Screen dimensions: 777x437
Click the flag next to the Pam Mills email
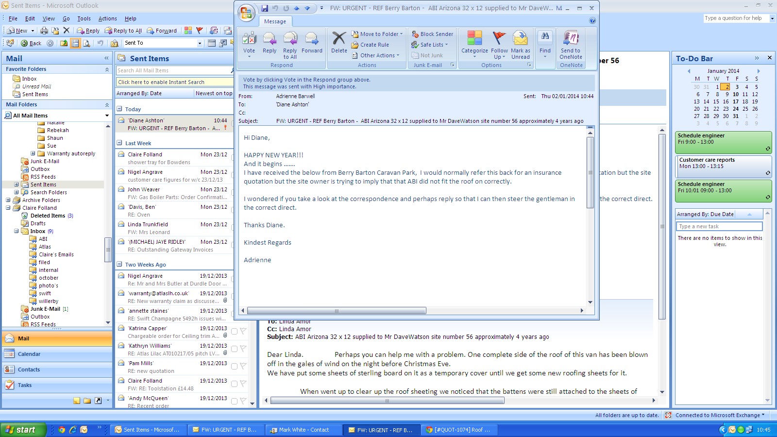pos(243,366)
